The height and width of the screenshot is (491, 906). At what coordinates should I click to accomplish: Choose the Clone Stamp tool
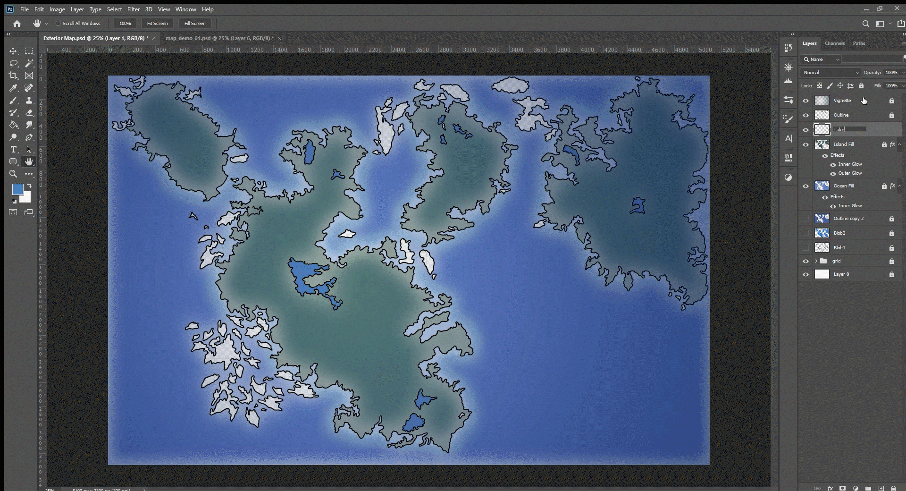tap(29, 100)
